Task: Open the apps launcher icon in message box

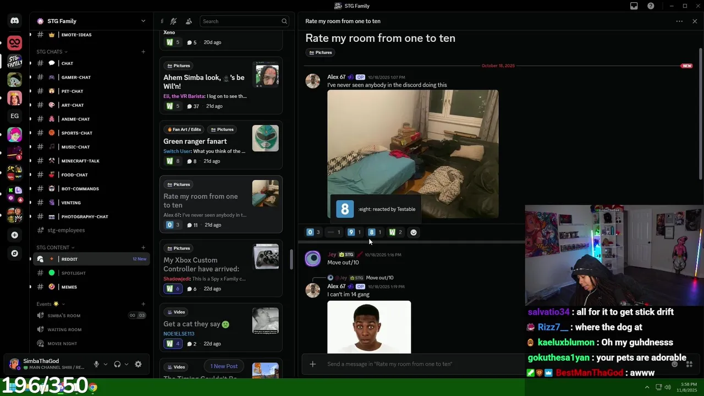Action: [690, 364]
